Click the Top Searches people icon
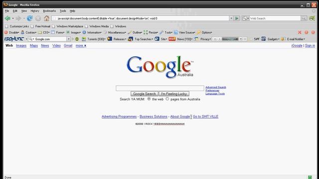This screenshot has height=179, width=319. coord(131,39)
